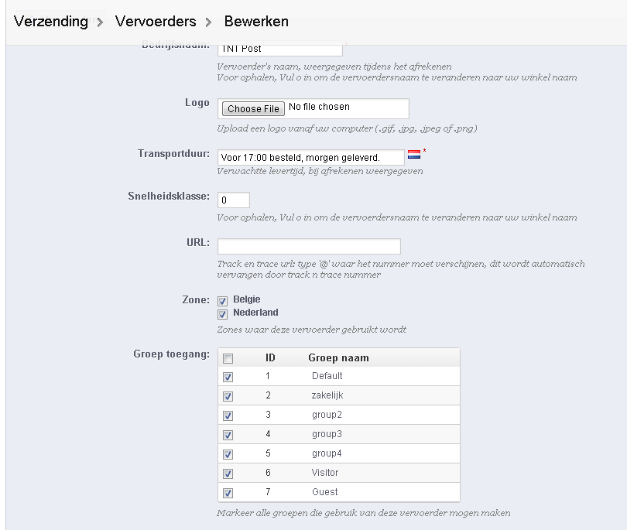Click the Bewerken breadcrumb item
Image resolution: width=627 pixels, height=530 pixels.
tap(256, 22)
